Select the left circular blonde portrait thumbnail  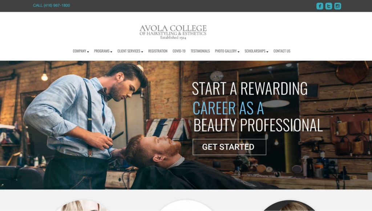(x=83, y=206)
